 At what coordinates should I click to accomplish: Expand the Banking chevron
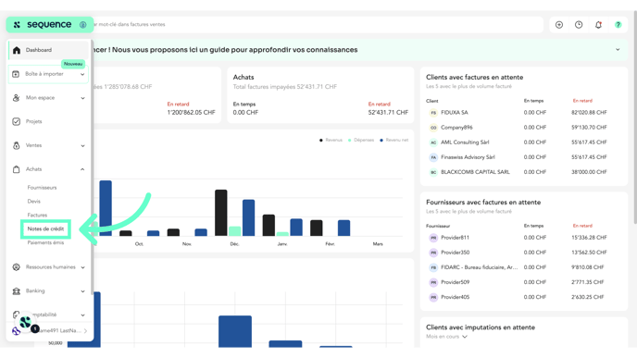[x=82, y=291]
